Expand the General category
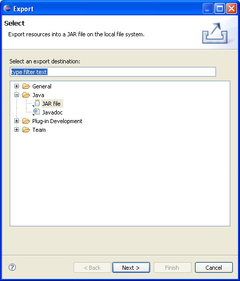Viewport: 240px width, 281px height. (x=16, y=86)
